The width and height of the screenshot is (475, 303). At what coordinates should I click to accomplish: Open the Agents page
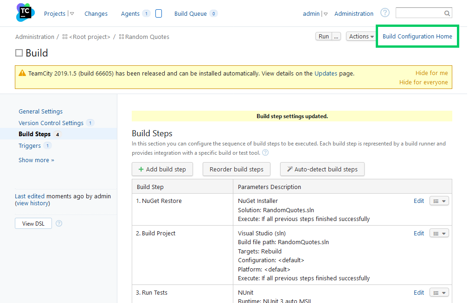click(130, 13)
